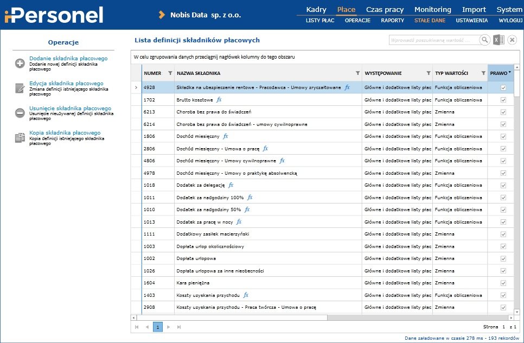Screen dimensions: 524x343
Task: Open filter dropdown on NAZWA SKŁADNIKA column
Action: [x=357, y=73]
